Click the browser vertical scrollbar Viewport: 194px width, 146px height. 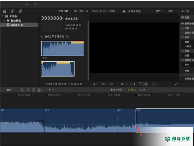pos(88,50)
